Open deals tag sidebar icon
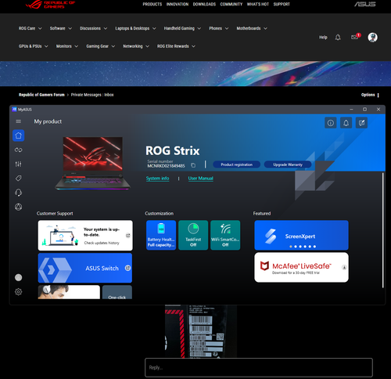Image resolution: width=391 pixels, height=379 pixels. (x=18, y=179)
